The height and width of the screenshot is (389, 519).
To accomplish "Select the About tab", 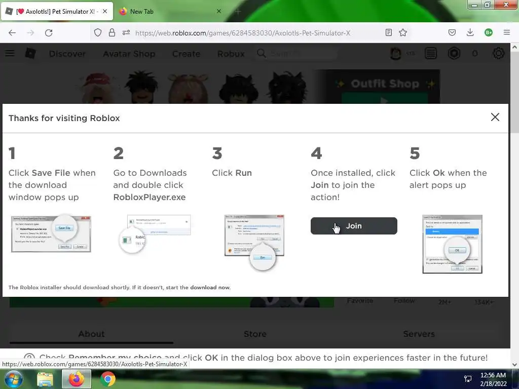I will coord(91,334).
